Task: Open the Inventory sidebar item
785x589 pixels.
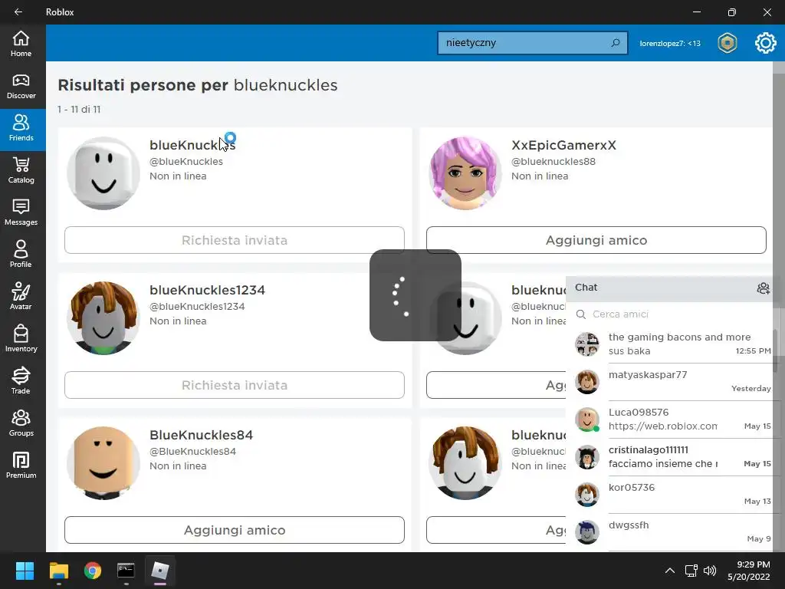Action: click(21, 339)
